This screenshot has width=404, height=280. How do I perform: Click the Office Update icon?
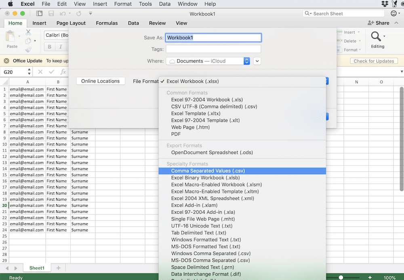pos(6,61)
